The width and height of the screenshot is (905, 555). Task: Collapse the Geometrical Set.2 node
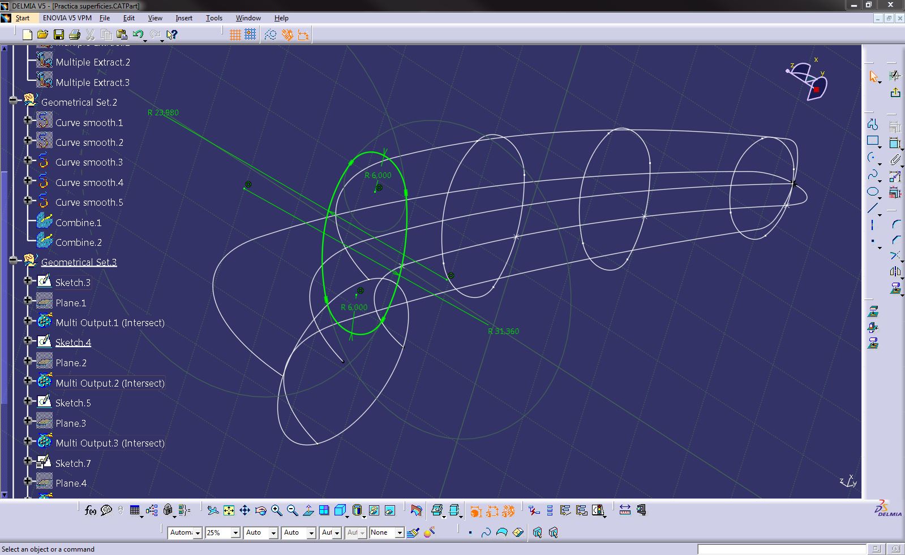(14, 101)
